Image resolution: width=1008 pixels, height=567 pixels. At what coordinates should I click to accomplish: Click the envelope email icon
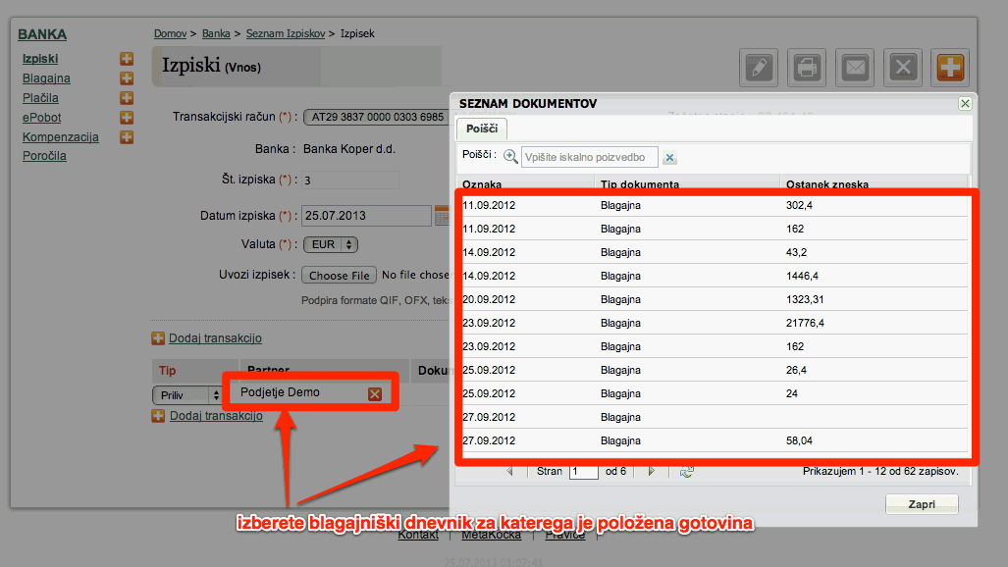[855, 67]
